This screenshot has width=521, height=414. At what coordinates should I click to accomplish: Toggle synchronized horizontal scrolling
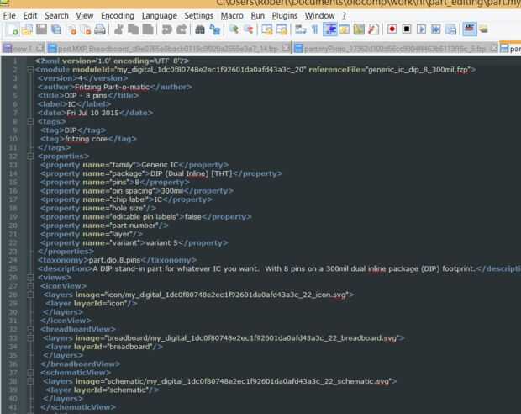(x=282, y=29)
